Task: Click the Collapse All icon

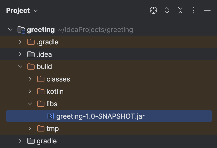Action: pos(180,11)
